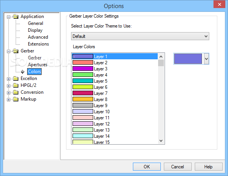
Task: Click the large selected color preview swatch
Action: pos(188,59)
